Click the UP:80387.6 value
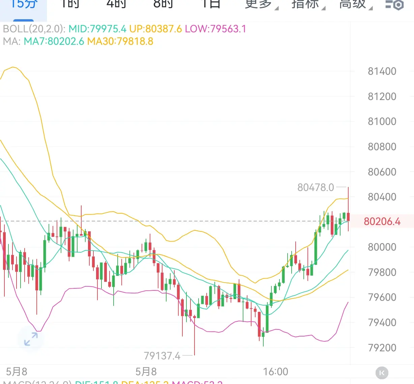Image resolution: width=414 pixels, height=384 pixels. click(155, 29)
